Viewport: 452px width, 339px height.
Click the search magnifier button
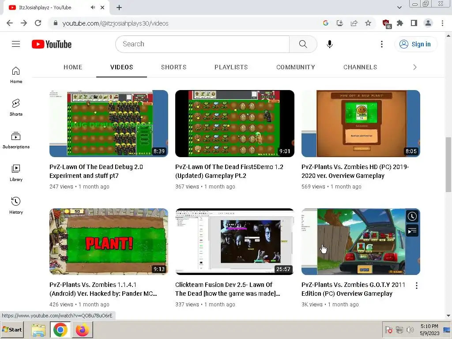(x=303, y=44)
